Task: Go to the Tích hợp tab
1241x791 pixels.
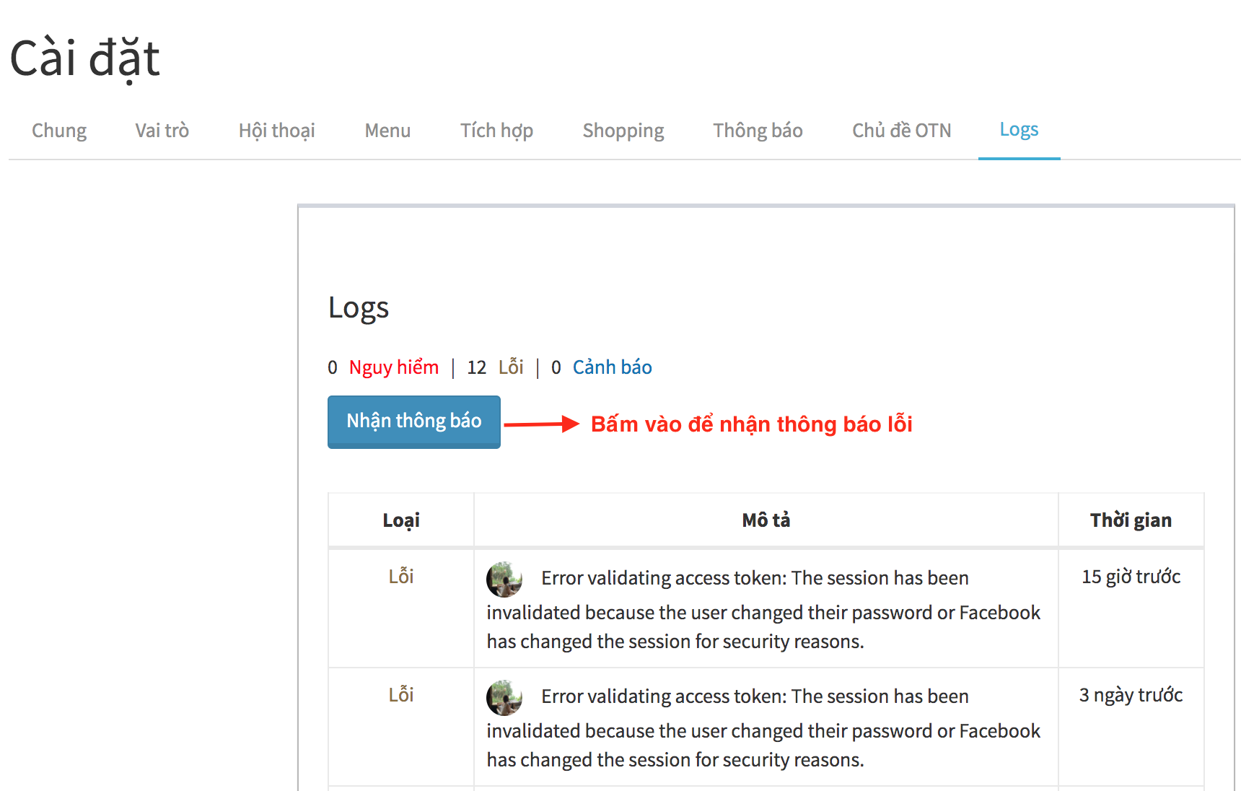Action: tap(497, 131)
